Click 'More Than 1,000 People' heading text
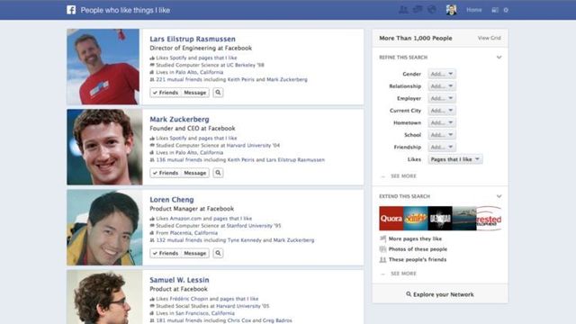Screen dimensions: 576x324 [x=416, y=38]
